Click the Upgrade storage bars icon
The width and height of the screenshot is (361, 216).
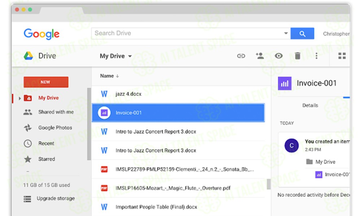tap(27, 199)
